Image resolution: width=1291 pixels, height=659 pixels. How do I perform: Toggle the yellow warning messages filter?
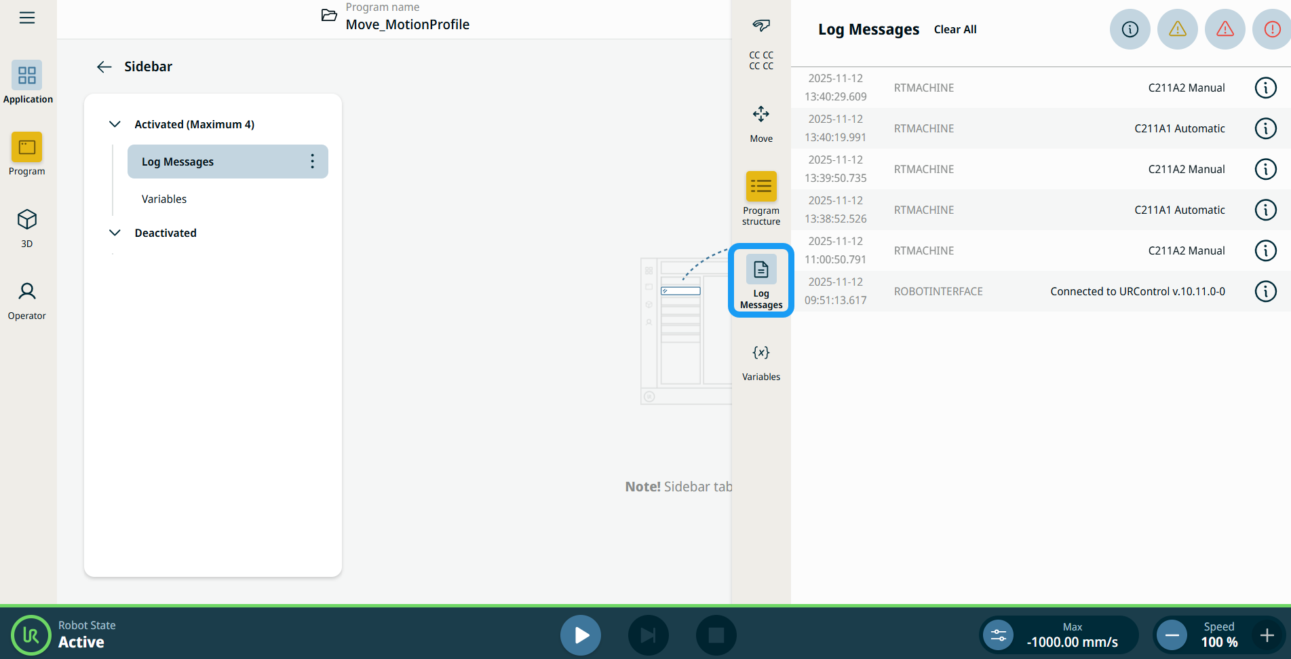pyautogui.click(x=1177, y=29)
